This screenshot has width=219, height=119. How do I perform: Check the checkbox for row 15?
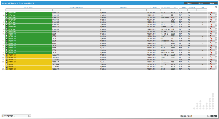(x=216, y=46)
